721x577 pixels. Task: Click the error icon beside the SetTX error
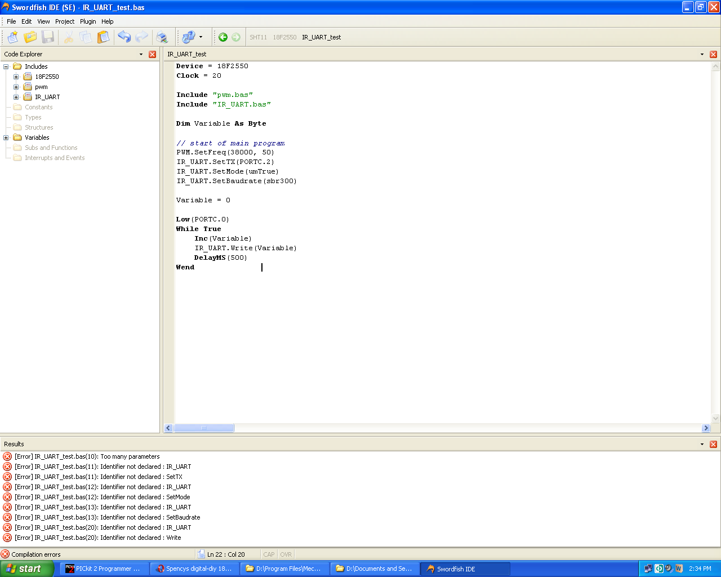(x=7, y=477)
